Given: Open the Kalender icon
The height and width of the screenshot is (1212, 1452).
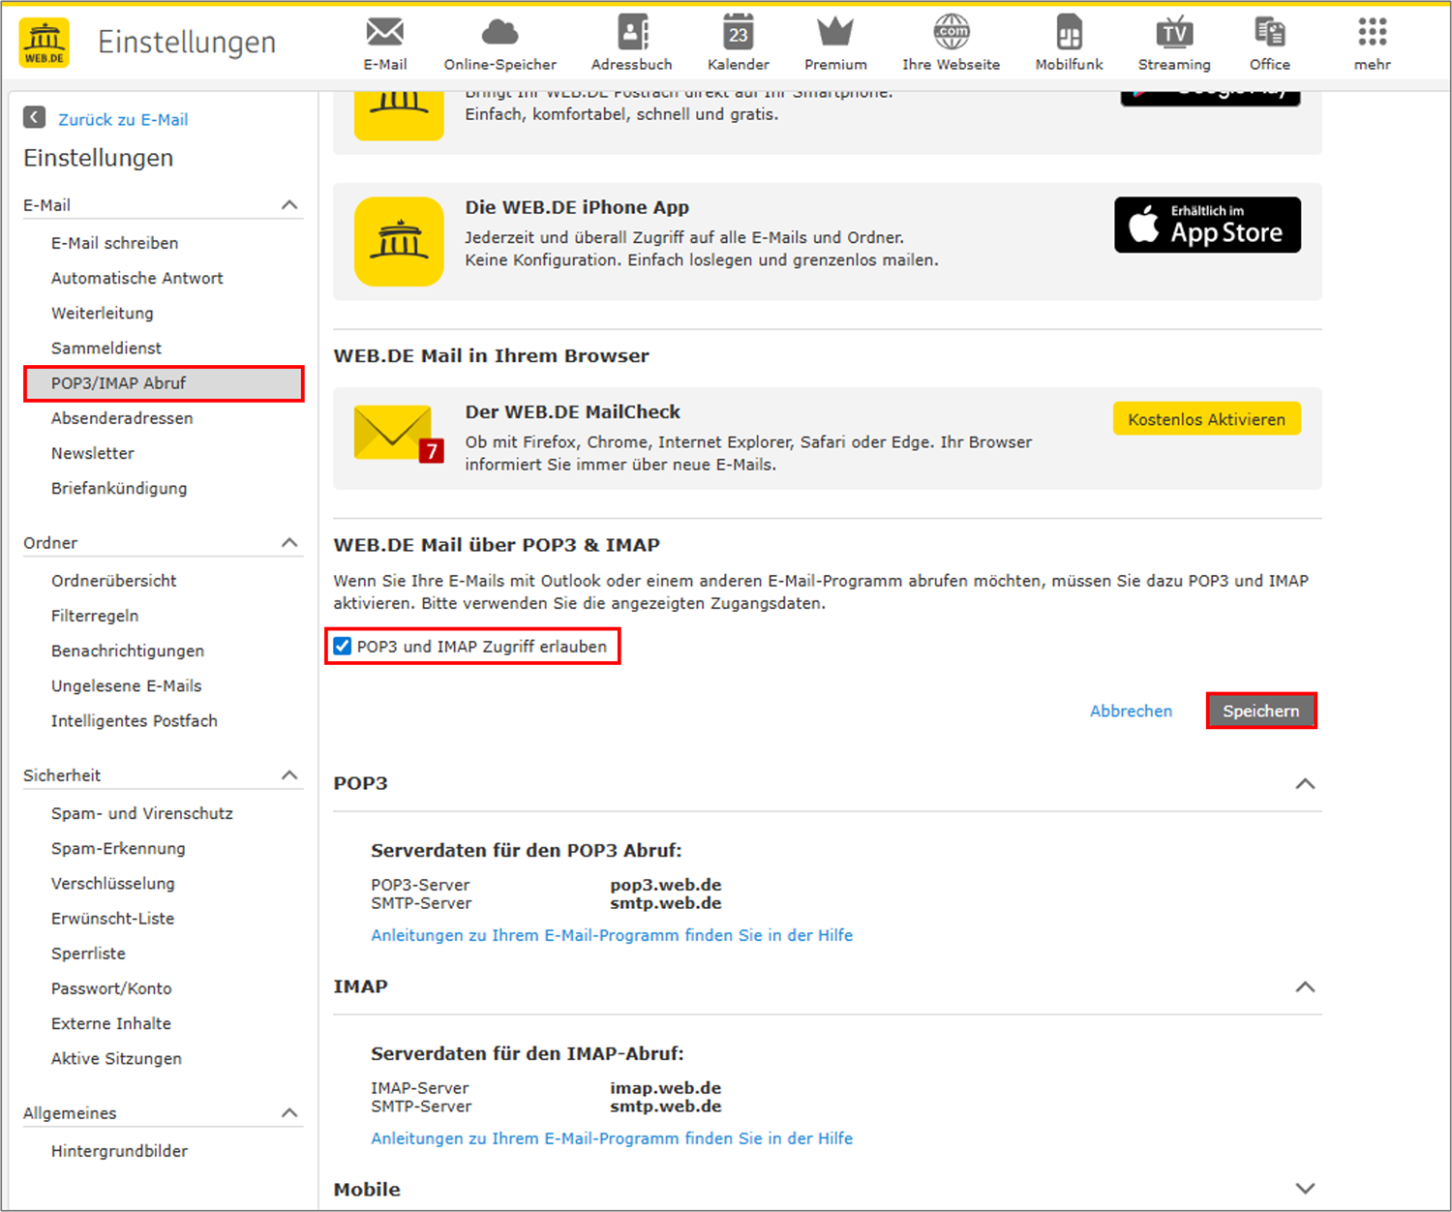Looking at the screenshot, I should 738,33.
